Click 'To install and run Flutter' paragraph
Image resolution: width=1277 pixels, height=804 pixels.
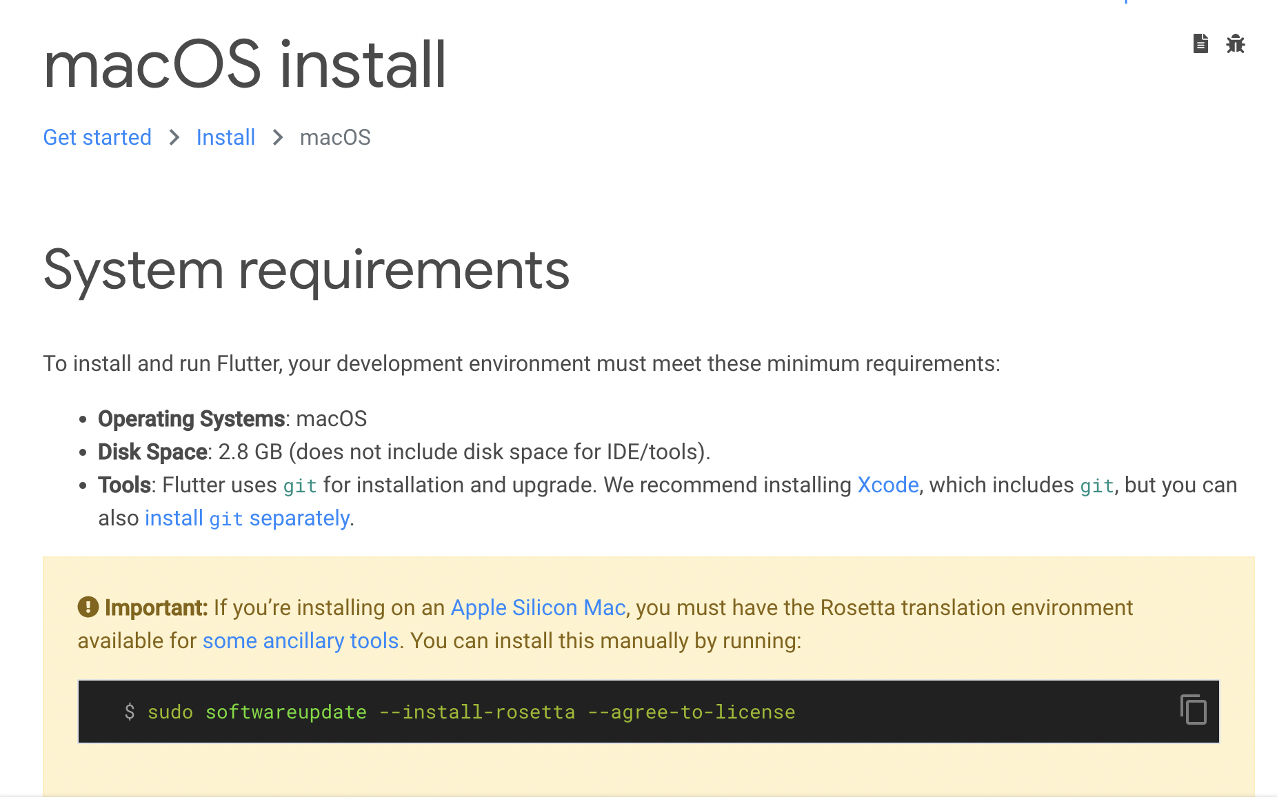521,363
